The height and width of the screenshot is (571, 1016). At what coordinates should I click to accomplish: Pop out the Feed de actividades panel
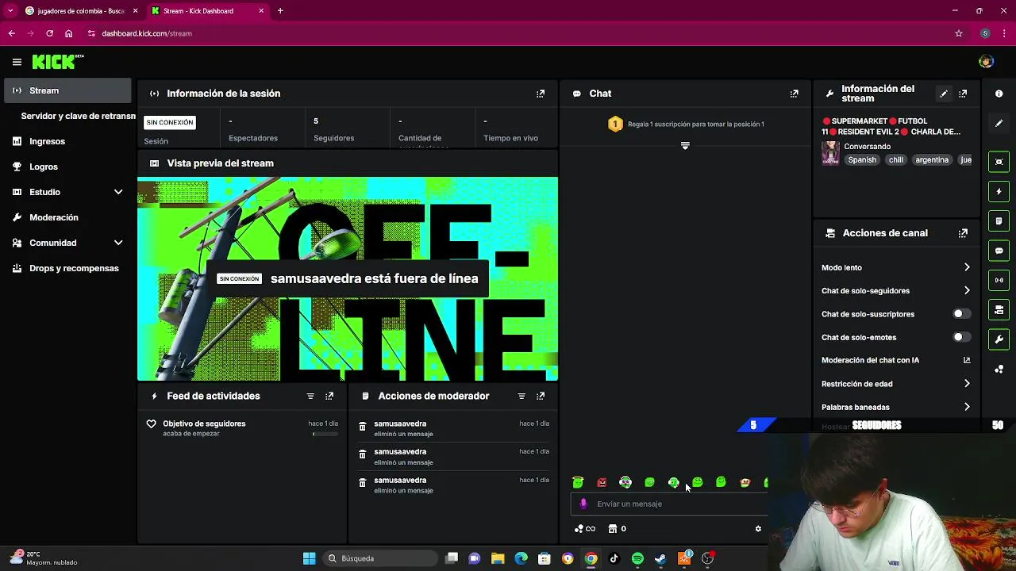329,396
